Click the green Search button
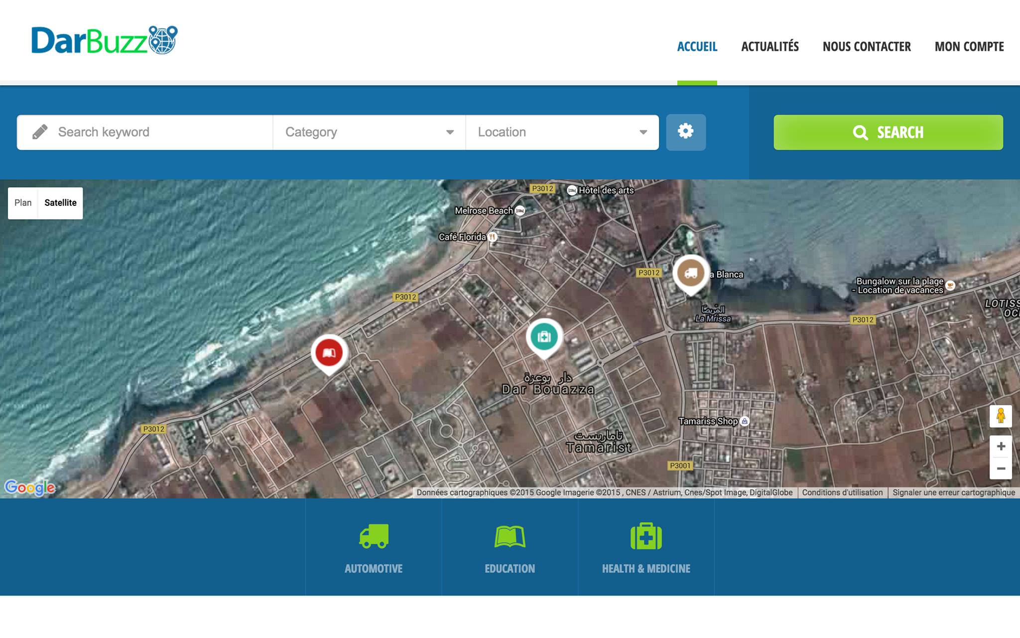The height and width of the screenshot is (638, 1020). tap(888, 132)
